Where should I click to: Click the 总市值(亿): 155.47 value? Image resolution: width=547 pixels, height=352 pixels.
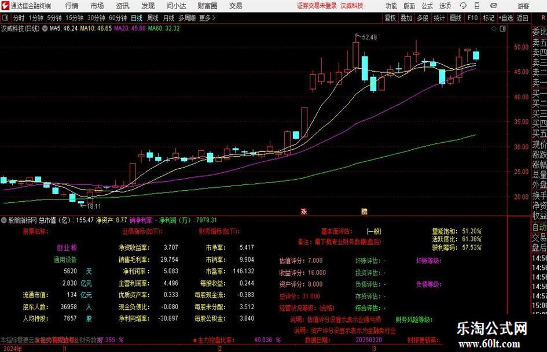(x=67, y=220)
